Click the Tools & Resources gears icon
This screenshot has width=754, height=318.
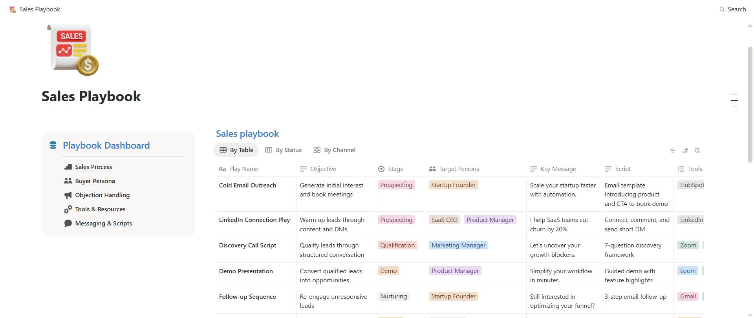point(68,209)
